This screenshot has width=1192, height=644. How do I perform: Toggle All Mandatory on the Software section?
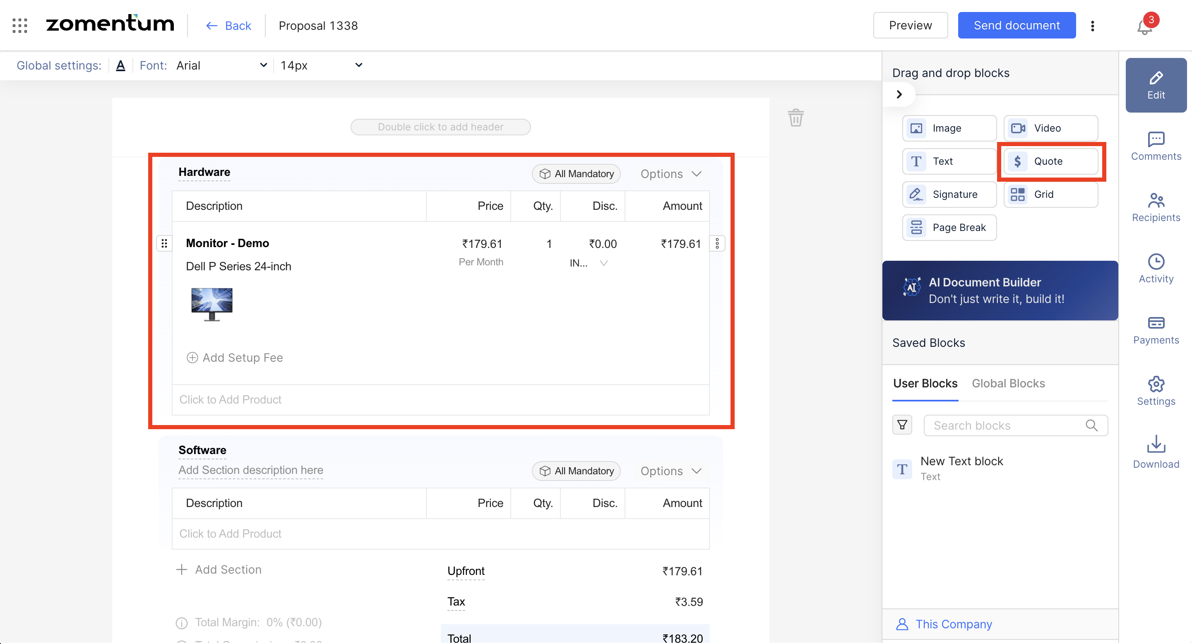tap(576, 471)
